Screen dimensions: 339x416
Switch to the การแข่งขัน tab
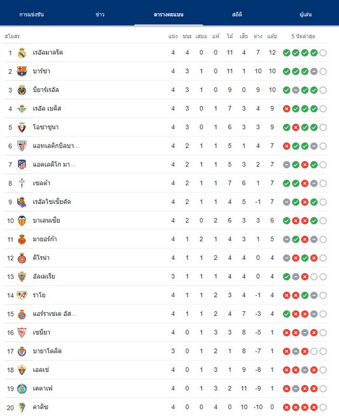31,14
